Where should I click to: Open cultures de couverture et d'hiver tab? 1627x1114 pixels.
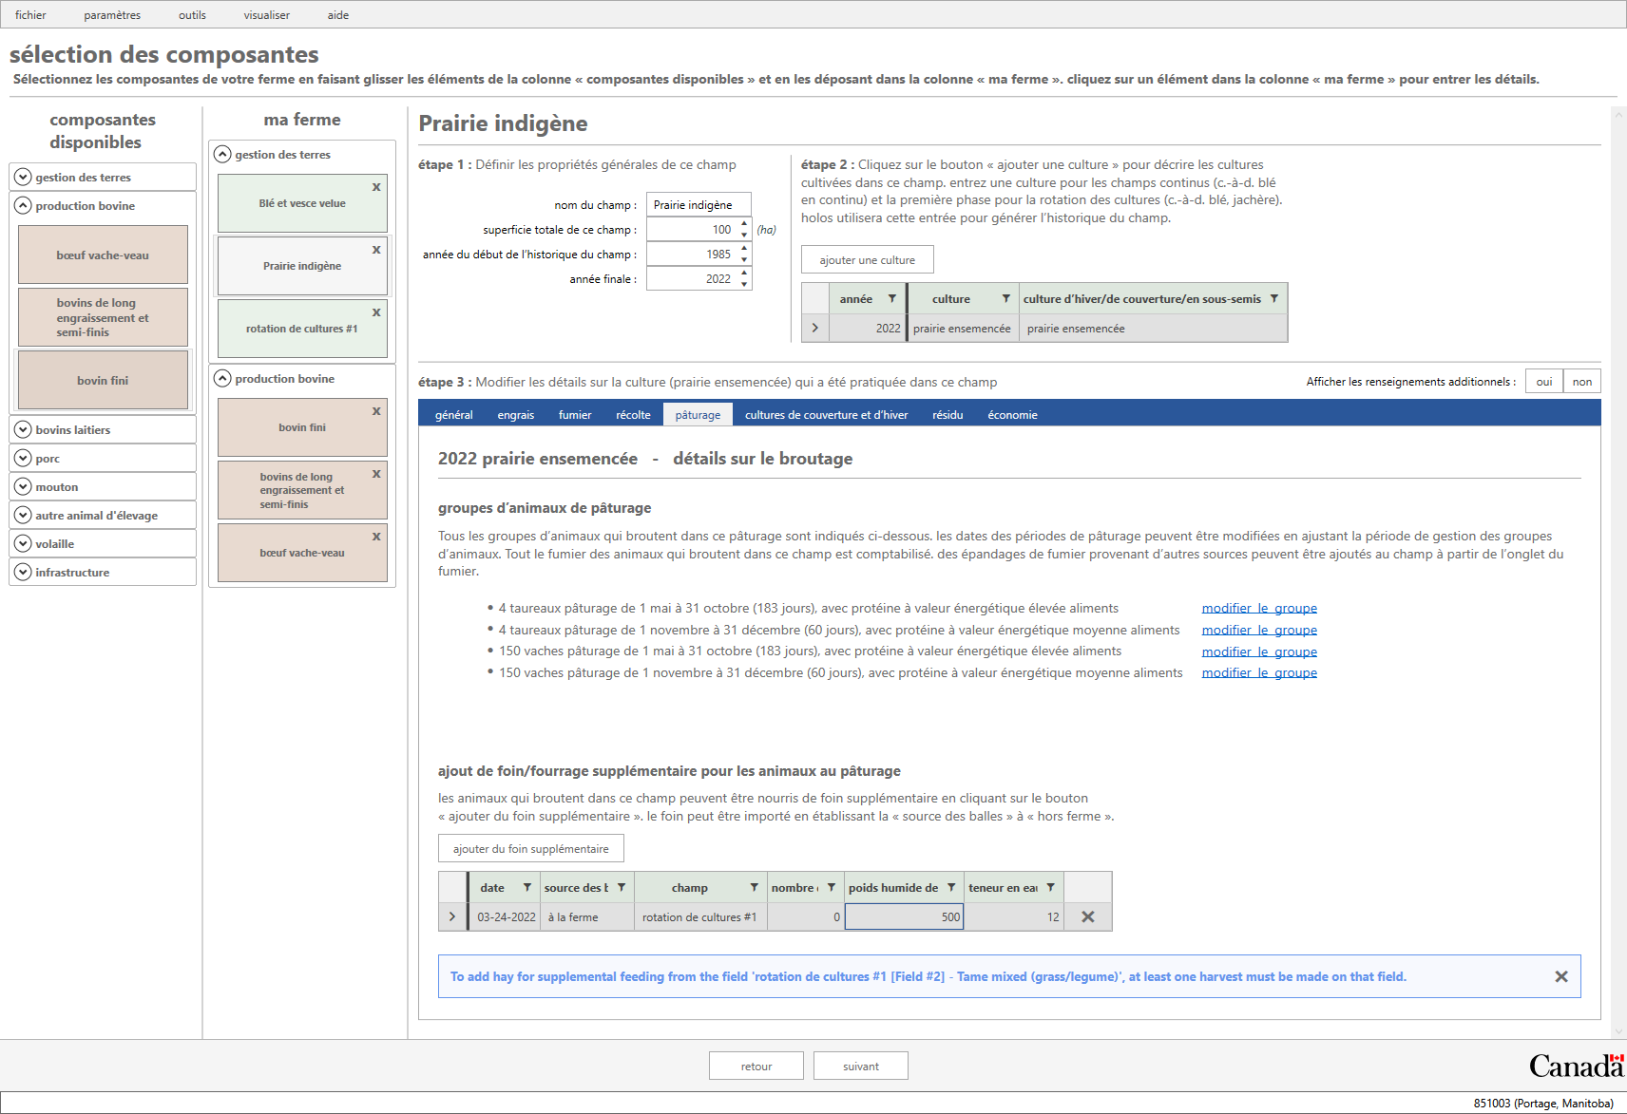826,414
